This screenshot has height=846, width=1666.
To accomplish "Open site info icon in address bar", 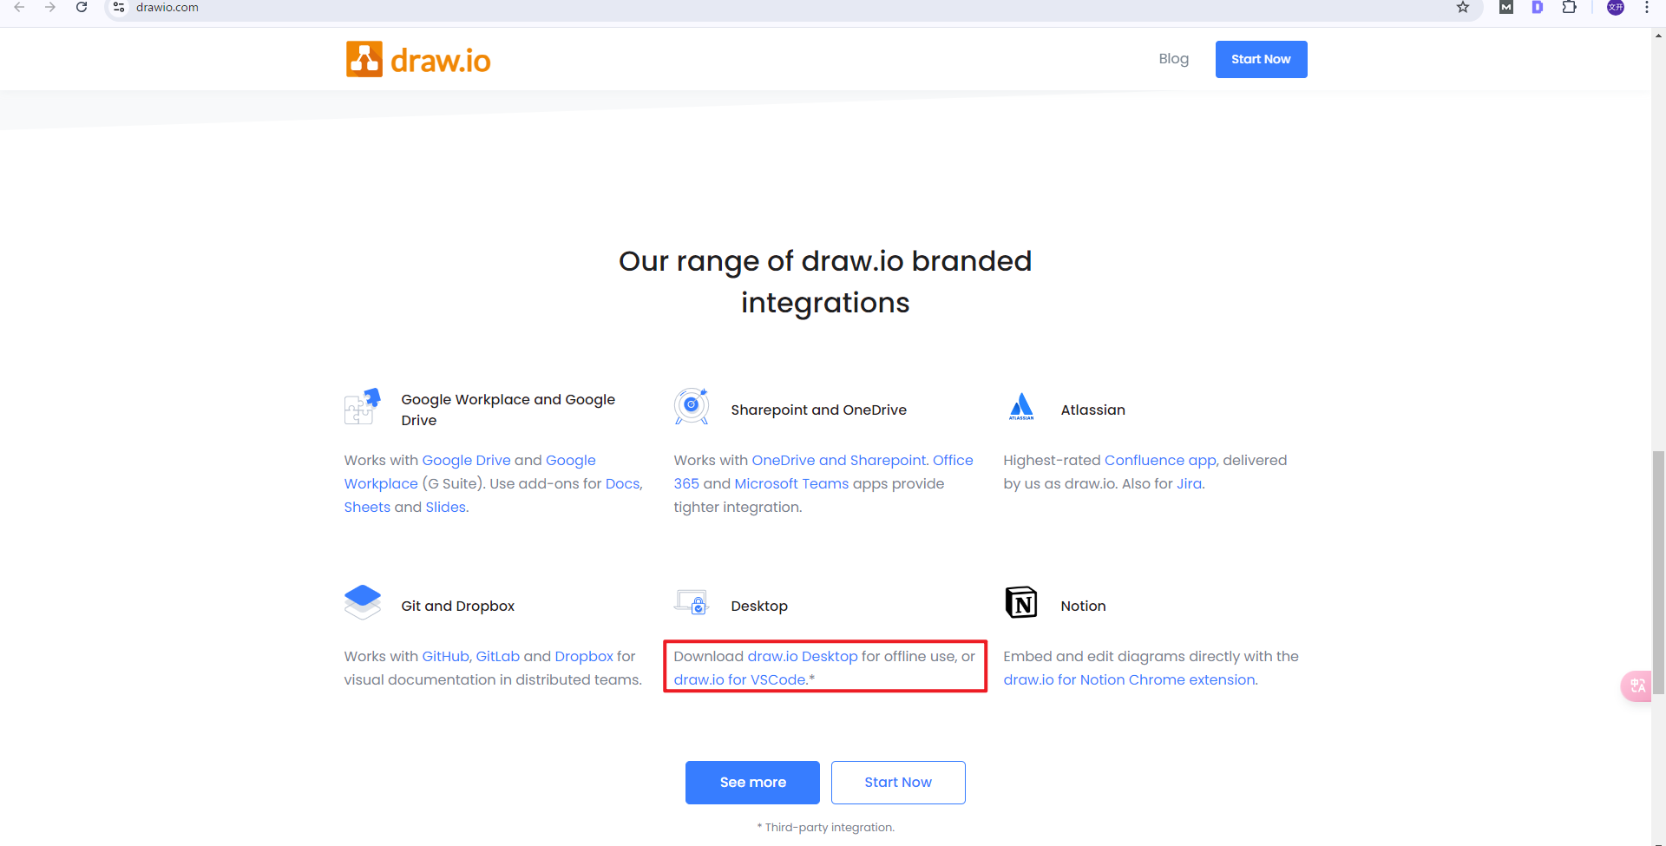I will click(119, 8).
